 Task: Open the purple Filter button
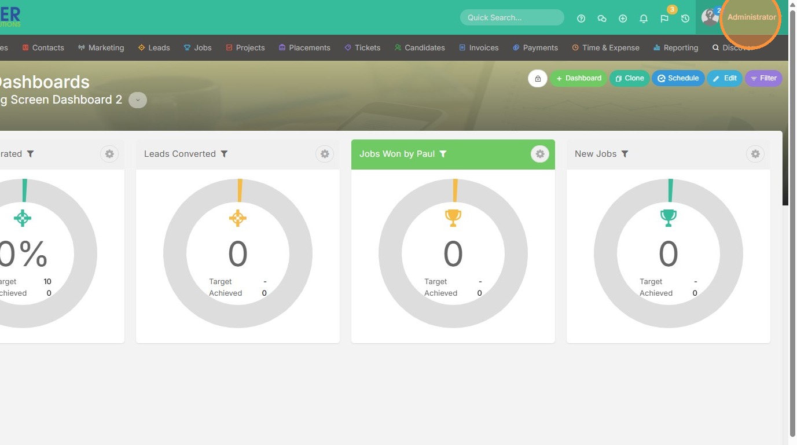(763, 79)
